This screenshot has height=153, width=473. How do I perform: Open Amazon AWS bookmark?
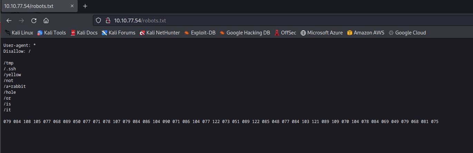coord(366,33)
